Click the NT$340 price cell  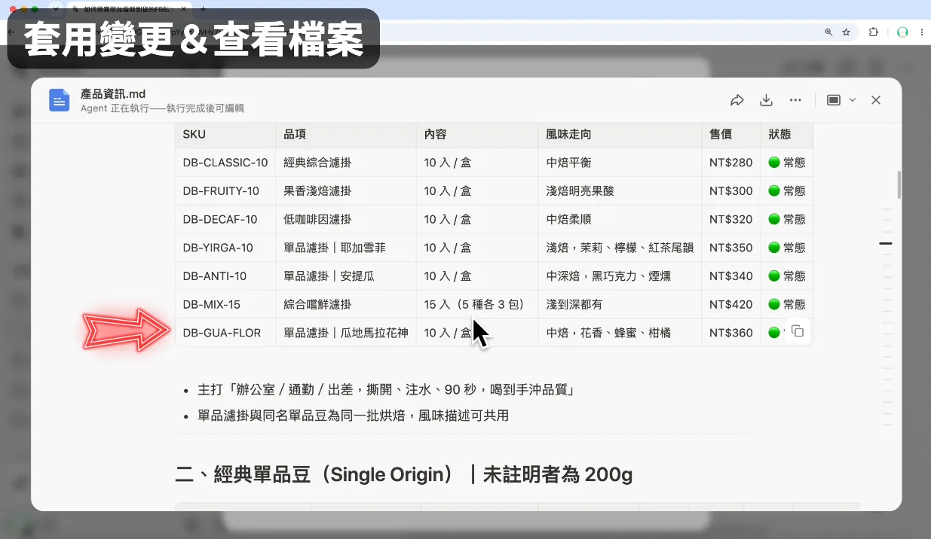click(731, 276)
